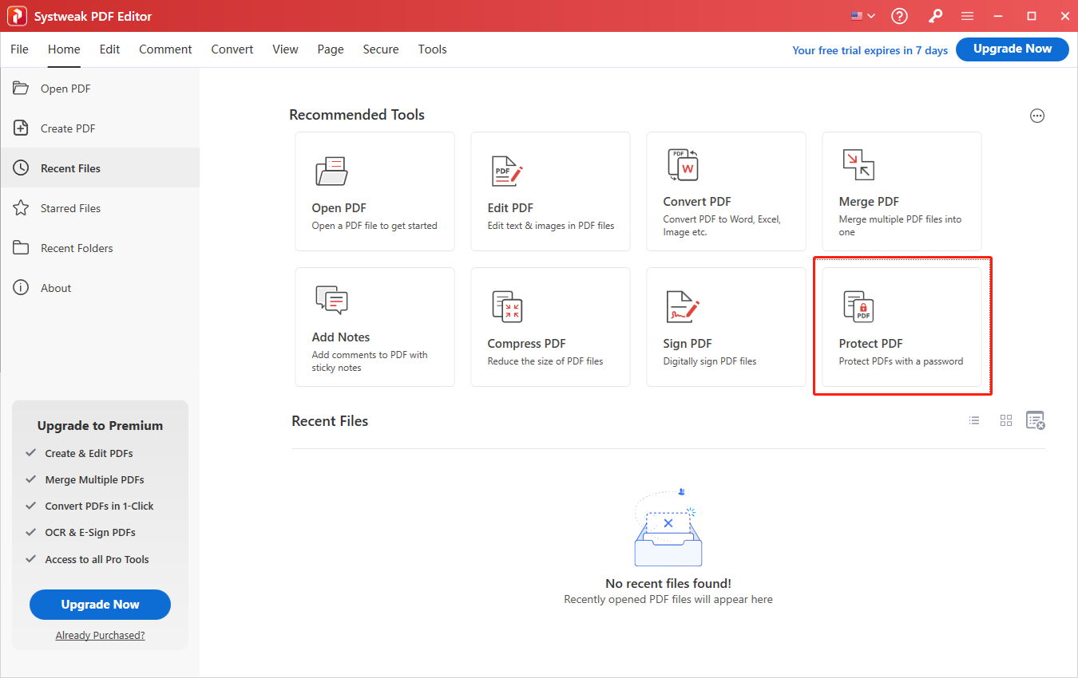Click the Create PDF sidebar icon
The height and width of the screenshot is (678, 1078).
(x=21, y=128)
